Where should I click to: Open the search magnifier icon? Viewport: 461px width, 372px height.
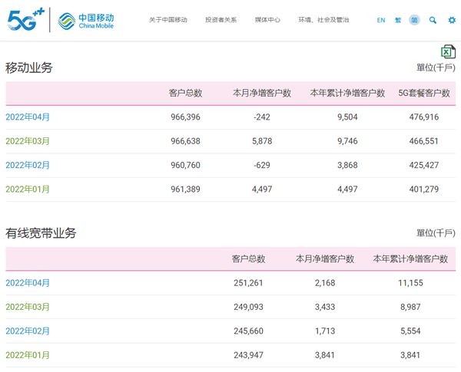(x=433, y=20)
